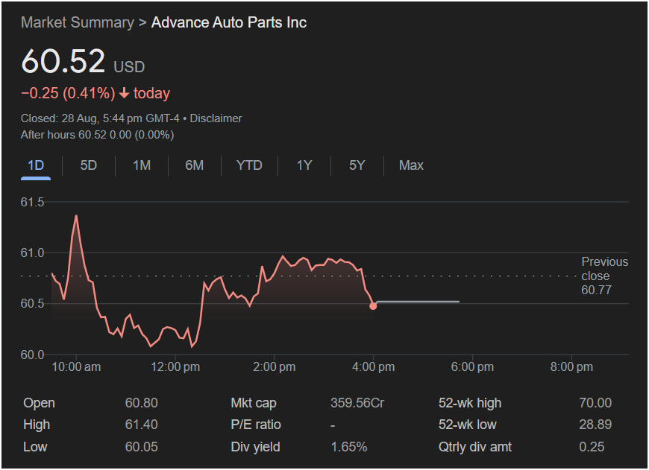
Task: Switch to the 1Y chart view
Action: tap(304, 165)
